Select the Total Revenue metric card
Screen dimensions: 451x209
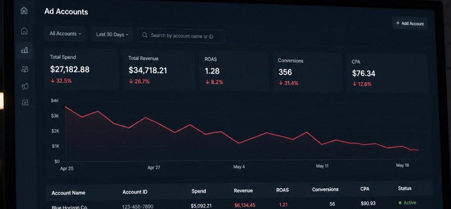click(x=159, y=71)
